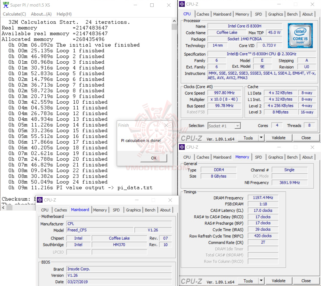Click Close button in Memory CPU-Z window
The width and height of the screenshot is (321, 286).
[306, 281]
